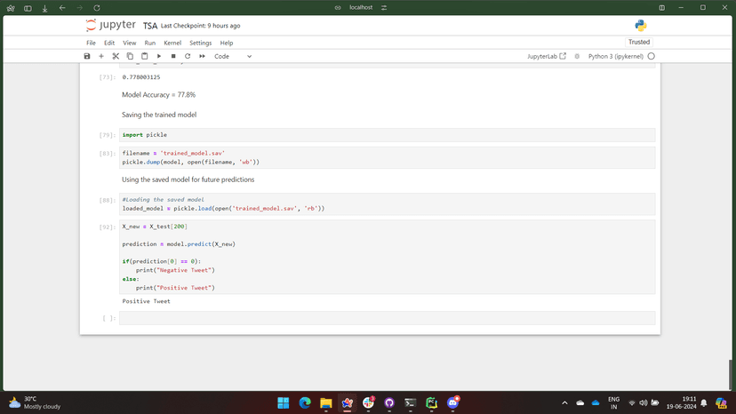The image size is (736, 414).
Task: Copy the selected cell
Action: pos(130,56)
